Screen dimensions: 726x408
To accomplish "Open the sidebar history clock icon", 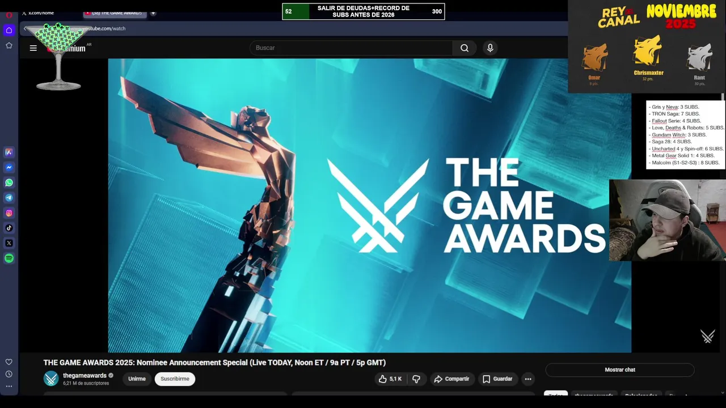I will point(9,374).
